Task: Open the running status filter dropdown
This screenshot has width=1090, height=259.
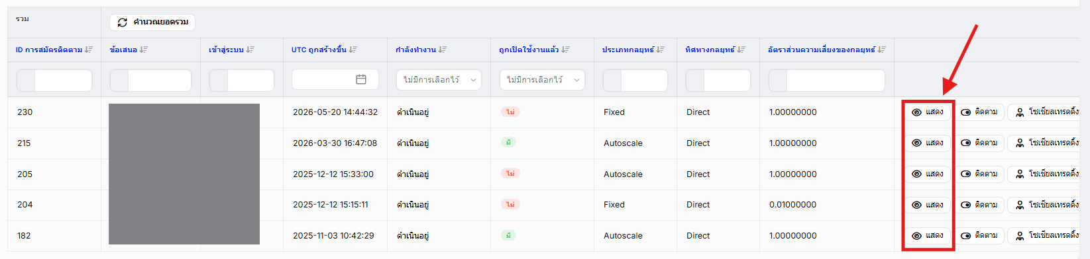Action: (x=439, y=79)
